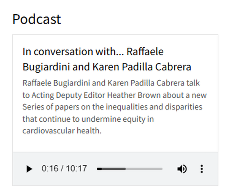This screenshot has width=230, height=194.
Task: Jump to the light-grey end of the seek bar
Action: click(x=161, y=169)
